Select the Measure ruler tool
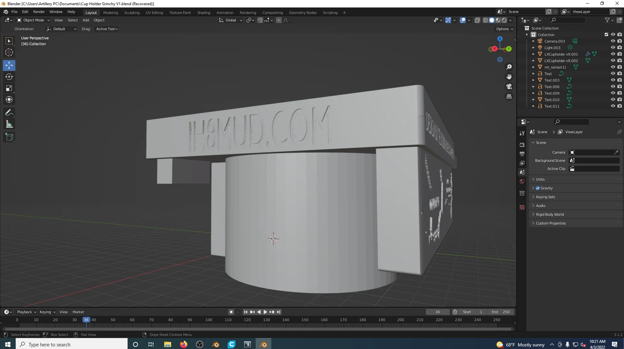This screenshot has height=349, width=624. point(9,124)
